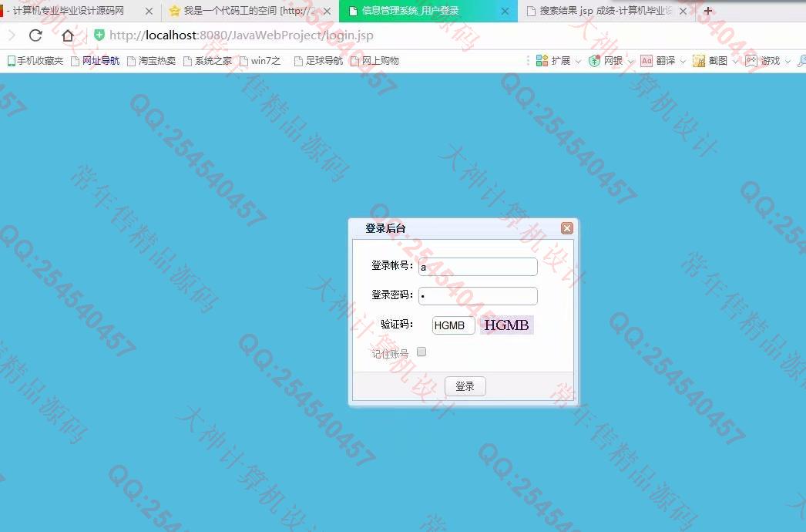Click the 手机收藏夹 mobile favorites icon

[x=12, y=61]
